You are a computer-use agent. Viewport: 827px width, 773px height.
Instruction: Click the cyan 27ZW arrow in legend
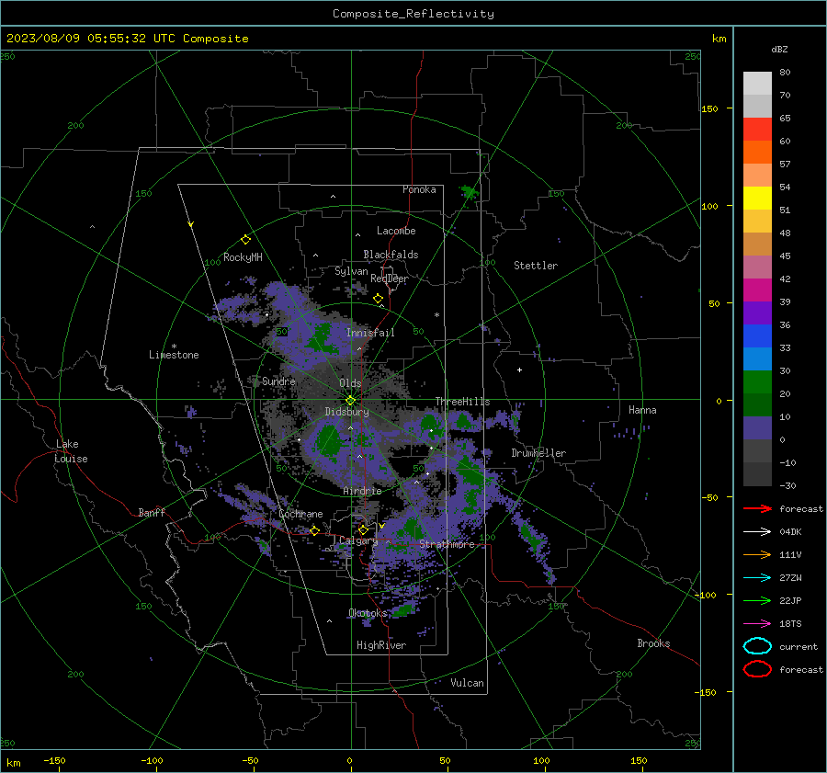[757, 578]
